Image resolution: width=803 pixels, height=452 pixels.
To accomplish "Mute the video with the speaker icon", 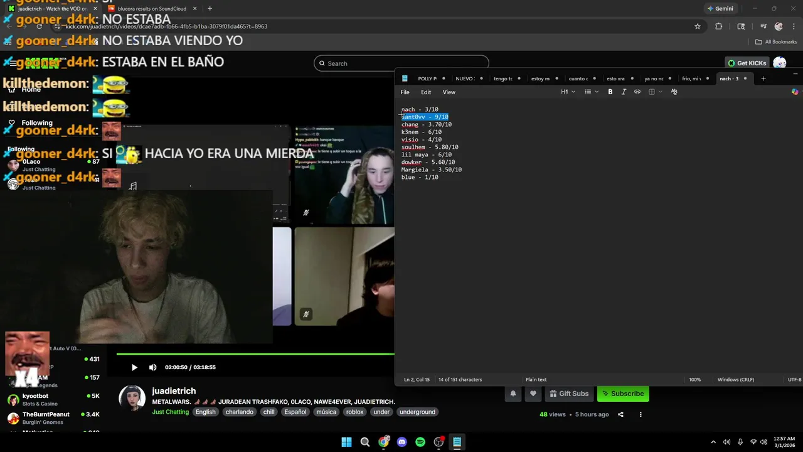I will pos(152,367).
